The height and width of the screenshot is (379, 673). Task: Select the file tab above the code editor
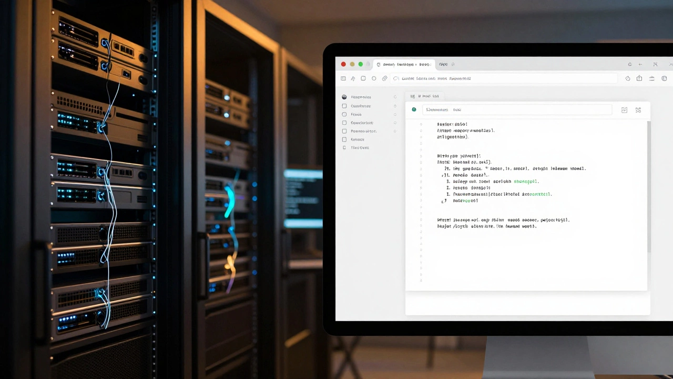coord(425,96)
